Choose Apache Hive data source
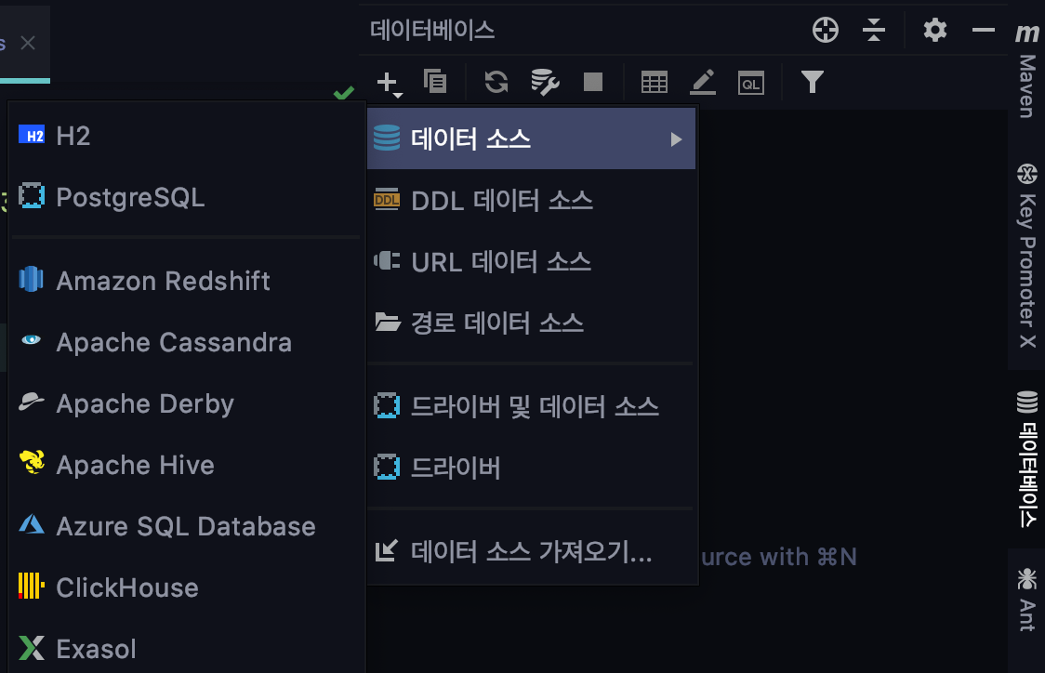Screen dimensions: 1045x673 tap(187, 465)
